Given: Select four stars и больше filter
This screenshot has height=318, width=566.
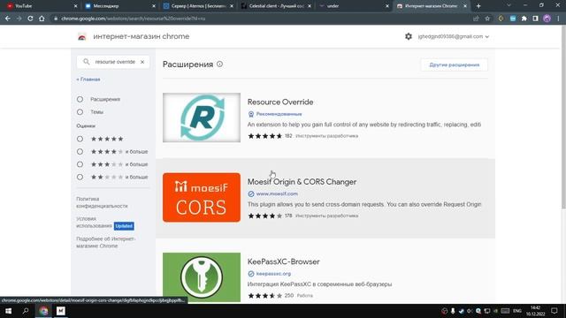Looking at the screenshot, I should click(x=80, y=152).
